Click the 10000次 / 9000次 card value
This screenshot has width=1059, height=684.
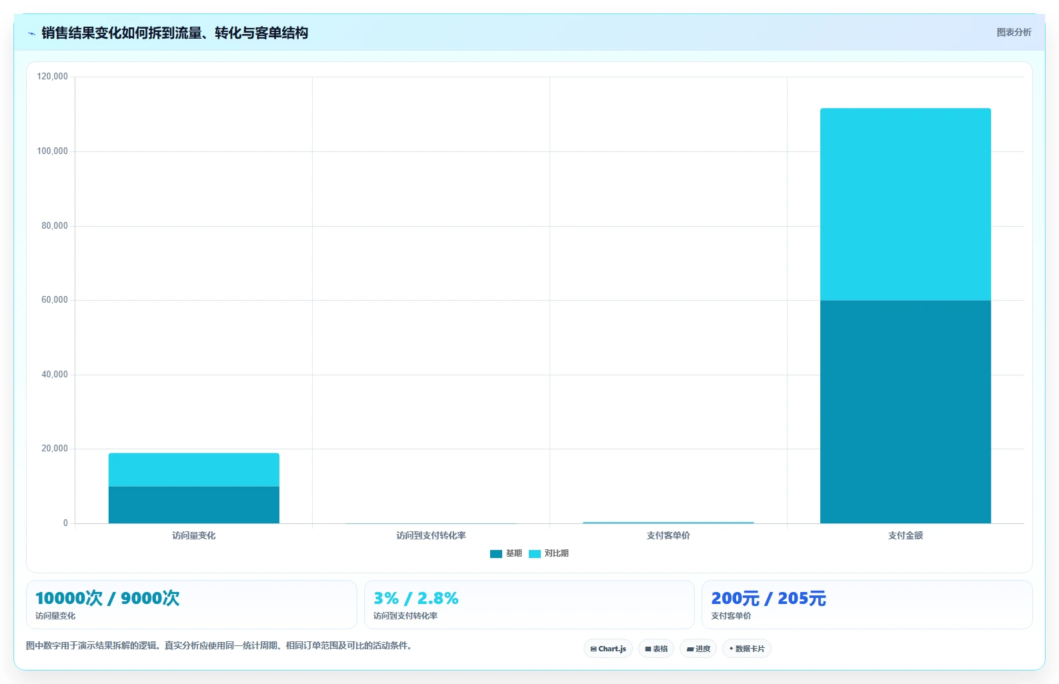click(107, 598)
